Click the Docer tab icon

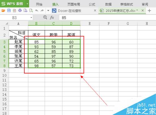pos(54,11)
